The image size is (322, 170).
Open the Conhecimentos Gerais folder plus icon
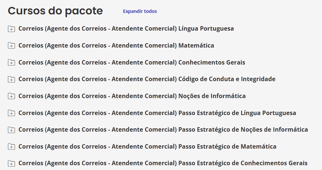tap(11, 63)
